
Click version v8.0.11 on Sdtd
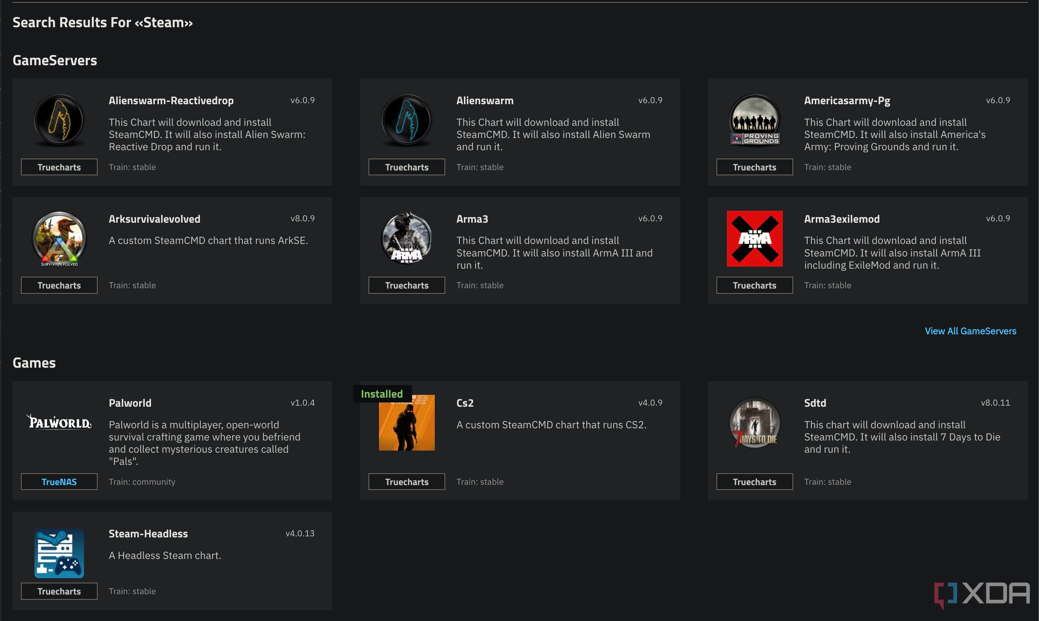[x=995, y=402]
